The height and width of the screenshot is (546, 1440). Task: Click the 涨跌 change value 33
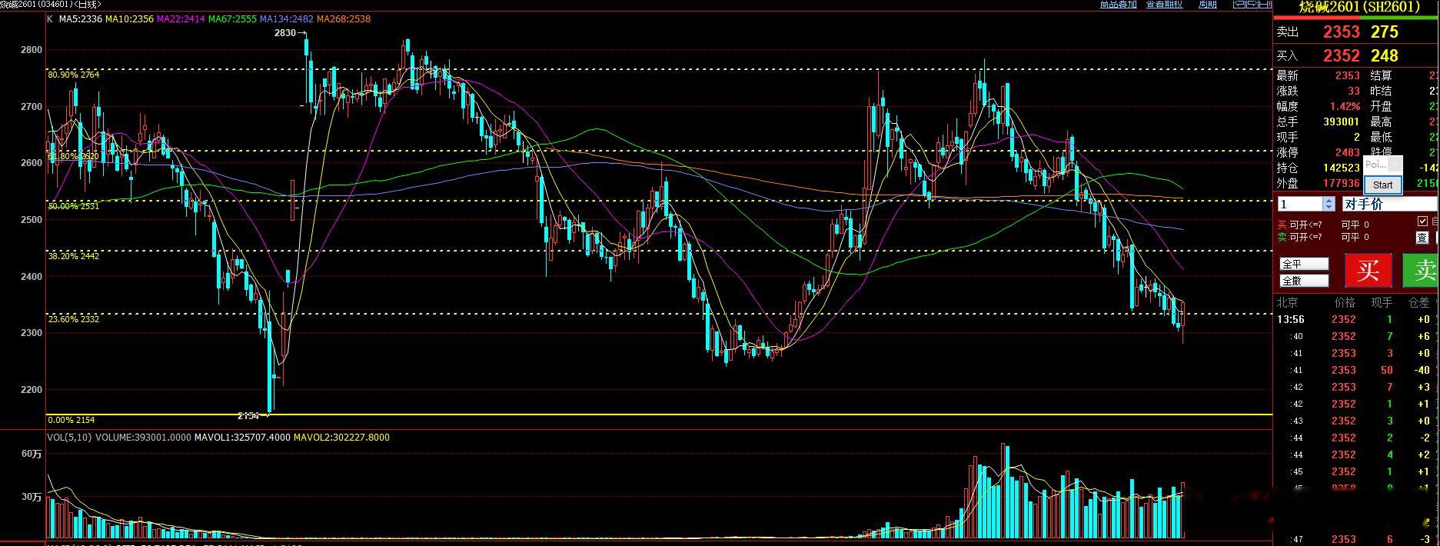(x=1354, y=91)
